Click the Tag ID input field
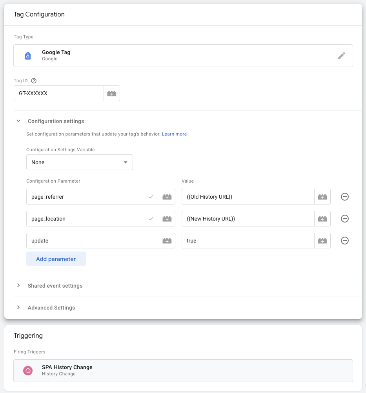This screenshot has height=393, width=366. pos(59,94)
